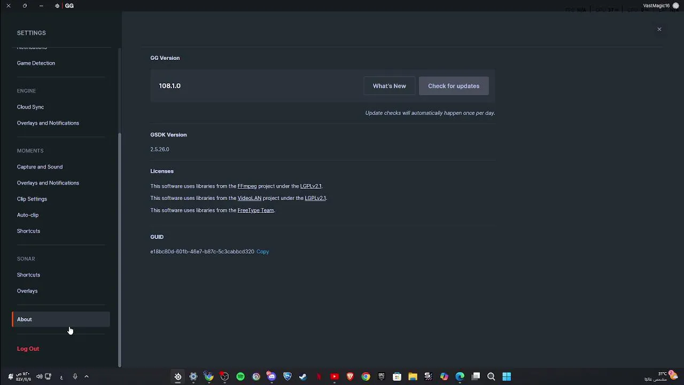Open Capture and Sound settings
Image resolution: width=684 pixels, height=385 pixels.
click(40, 167)
